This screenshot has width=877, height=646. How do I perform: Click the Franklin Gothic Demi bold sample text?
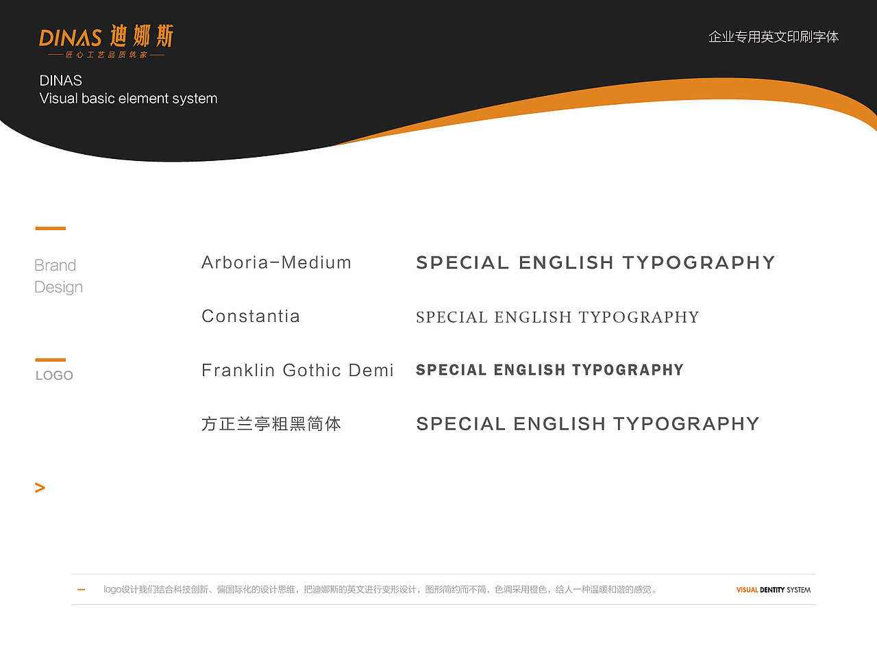tap(550, 371)
